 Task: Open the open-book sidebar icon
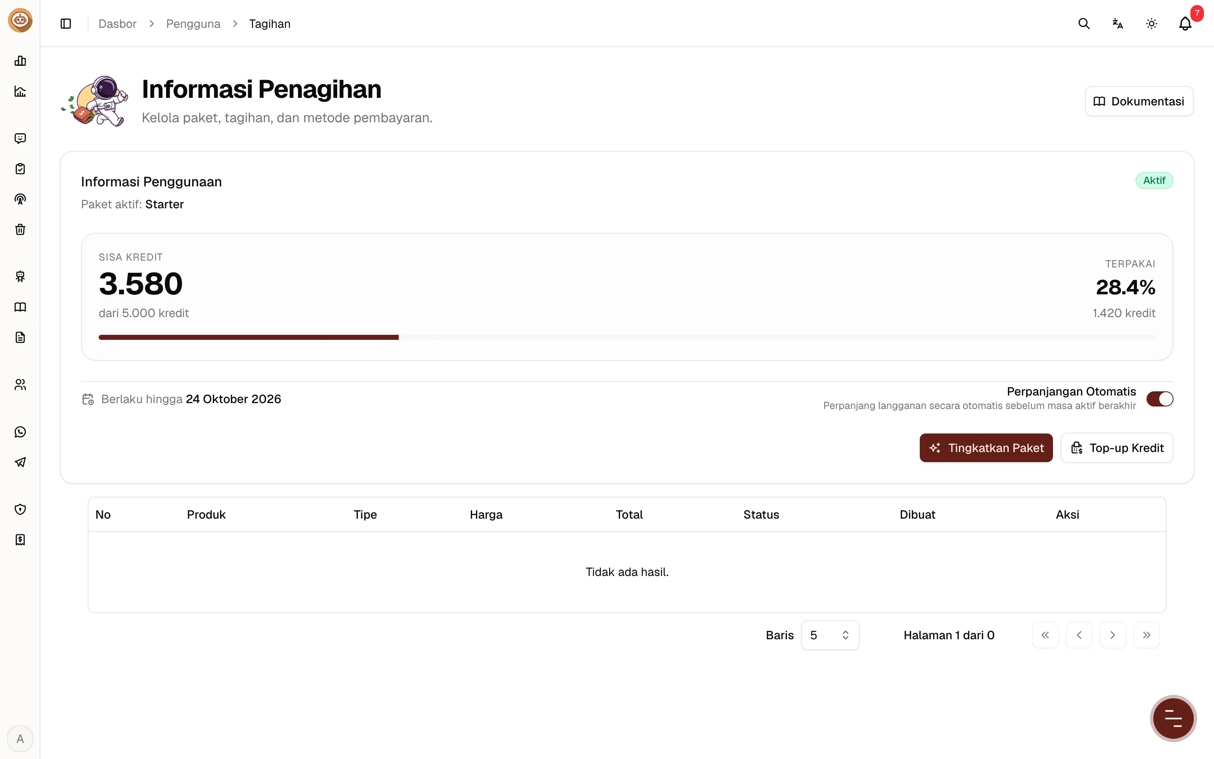pos(20,307)
